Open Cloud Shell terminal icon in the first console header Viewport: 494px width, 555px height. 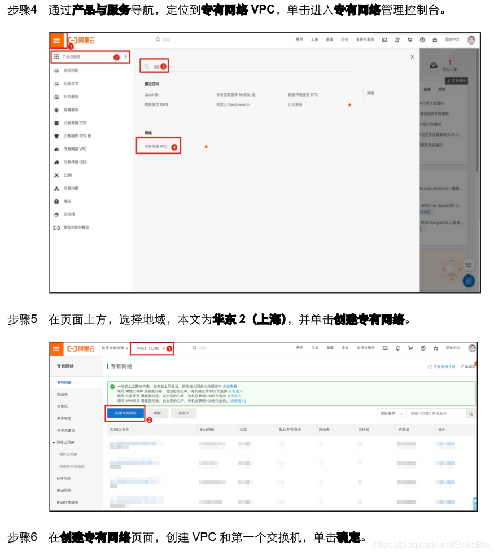(384, 40)
